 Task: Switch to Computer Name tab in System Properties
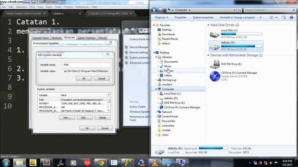pyautogui.click(x=41, y=38)
